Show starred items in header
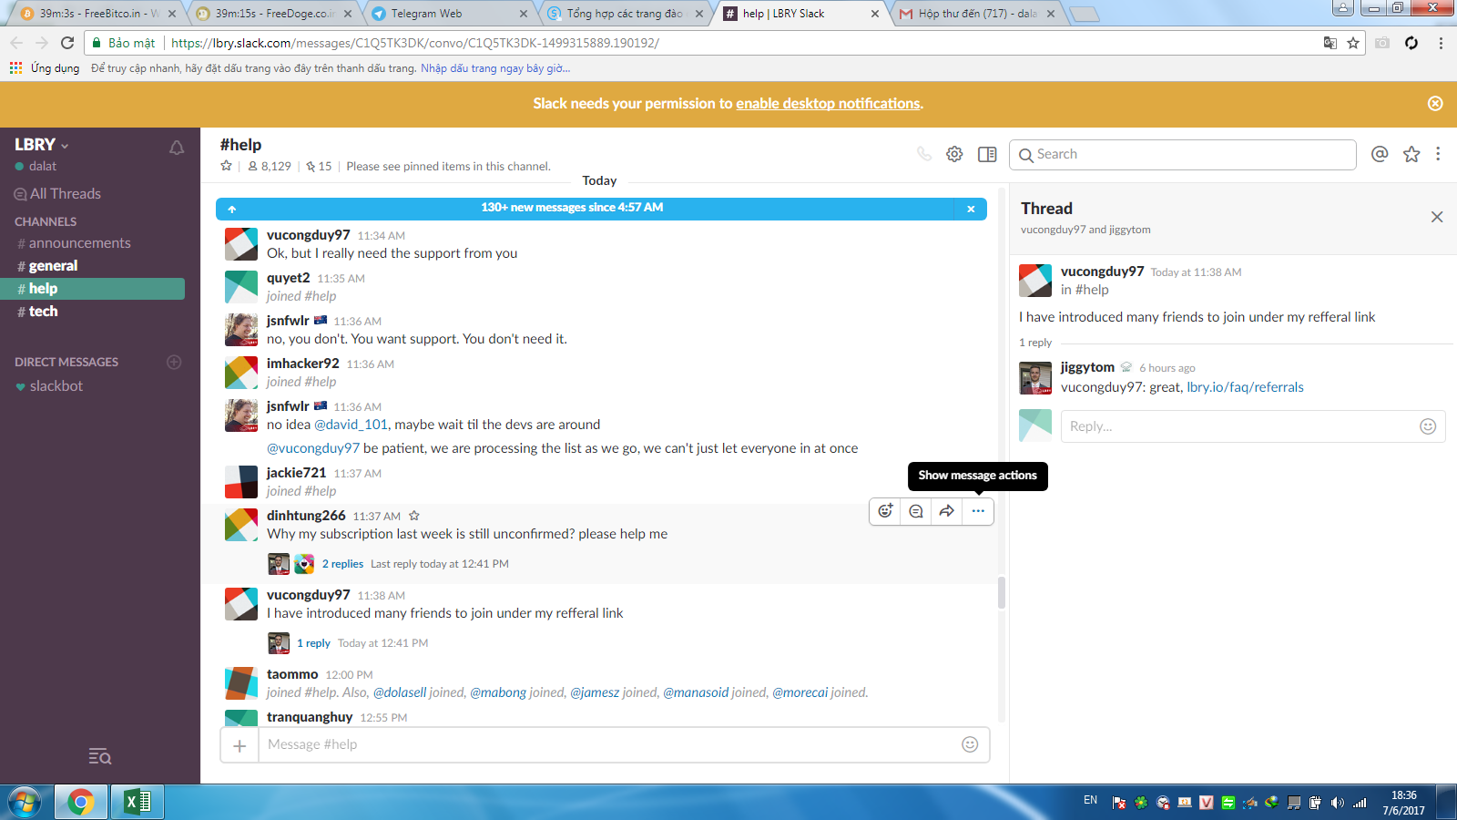1457x820 pixels. pyautogui.click(x=1411, y=154)
